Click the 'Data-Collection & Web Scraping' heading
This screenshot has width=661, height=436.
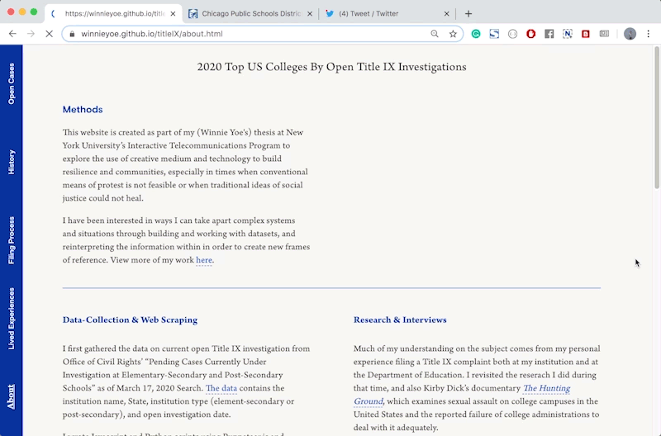[130, 320]
